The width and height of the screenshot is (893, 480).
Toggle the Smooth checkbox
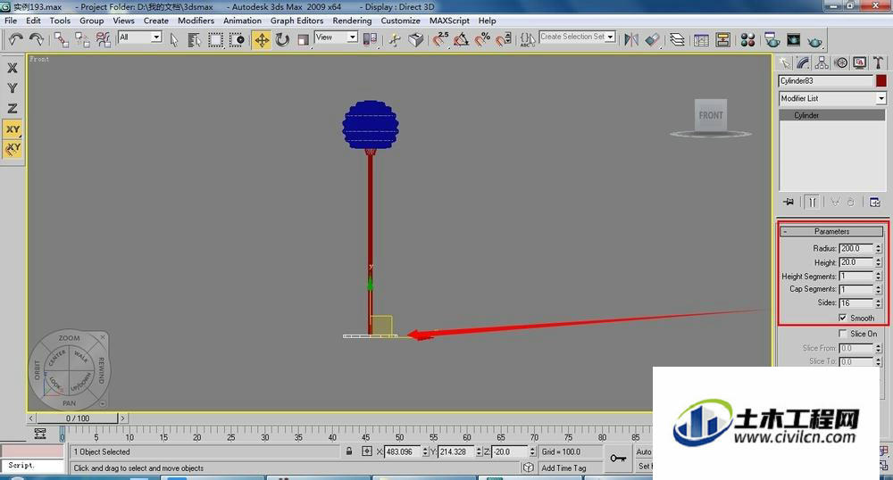click(x=842, y=318)
